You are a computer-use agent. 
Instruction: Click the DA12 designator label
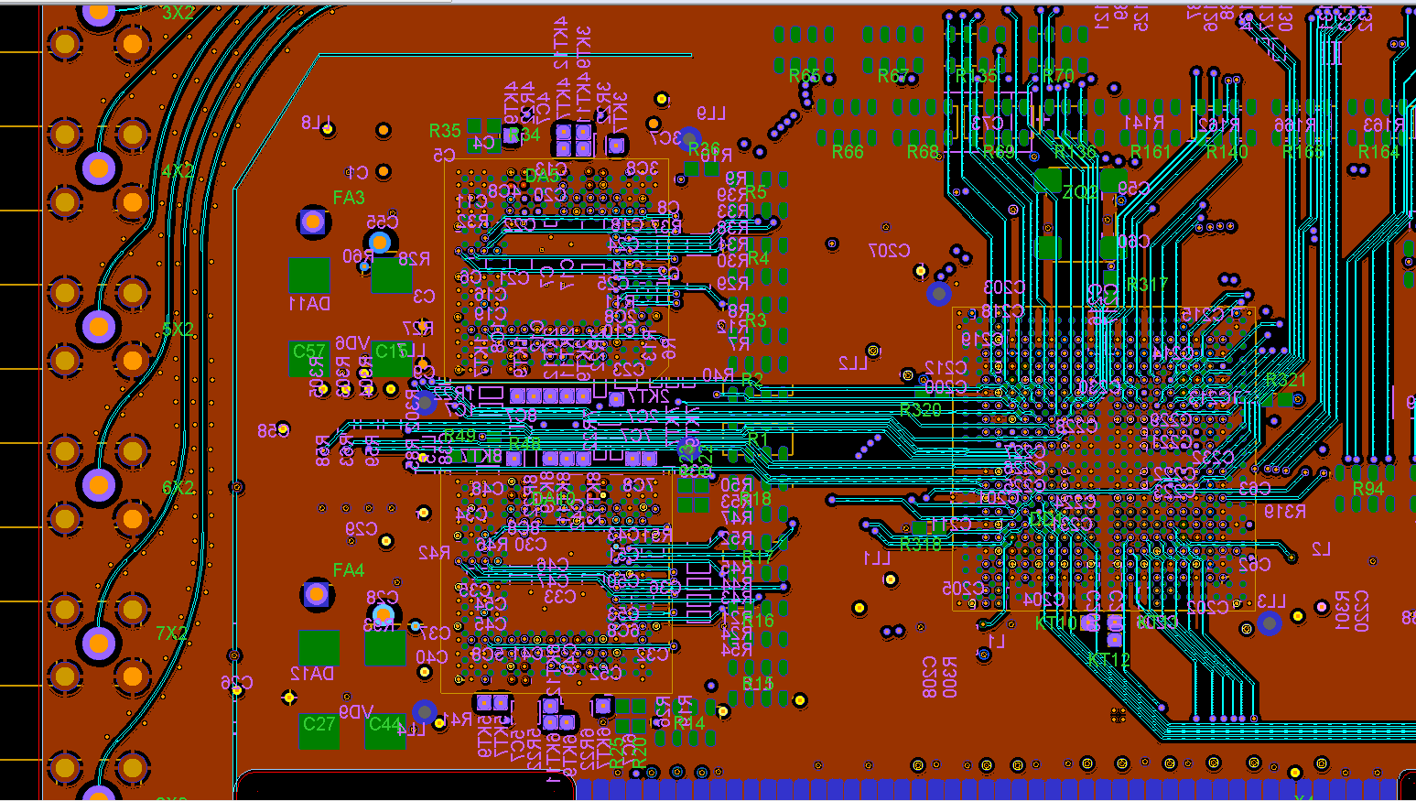(x=312, y=674)
